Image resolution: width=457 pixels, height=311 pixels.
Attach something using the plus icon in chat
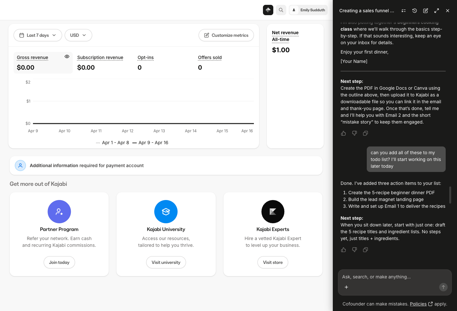(x=346, y=287)
